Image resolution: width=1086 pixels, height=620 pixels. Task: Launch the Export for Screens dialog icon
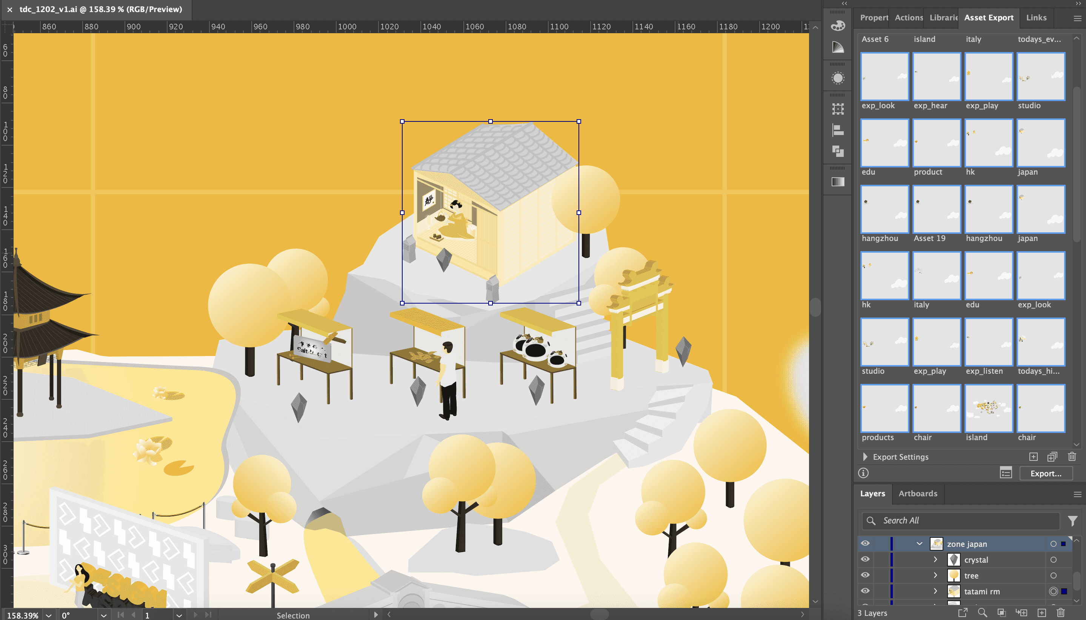pos(1006,473)
